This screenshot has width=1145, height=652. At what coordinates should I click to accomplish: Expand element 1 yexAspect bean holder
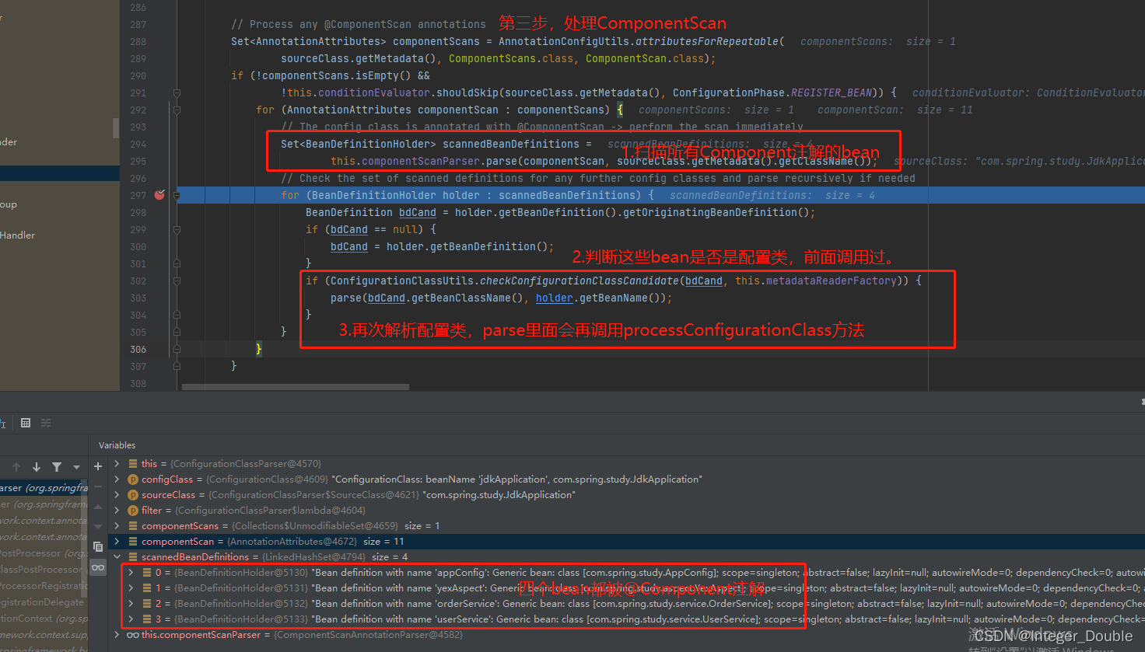tap(131, 588)
